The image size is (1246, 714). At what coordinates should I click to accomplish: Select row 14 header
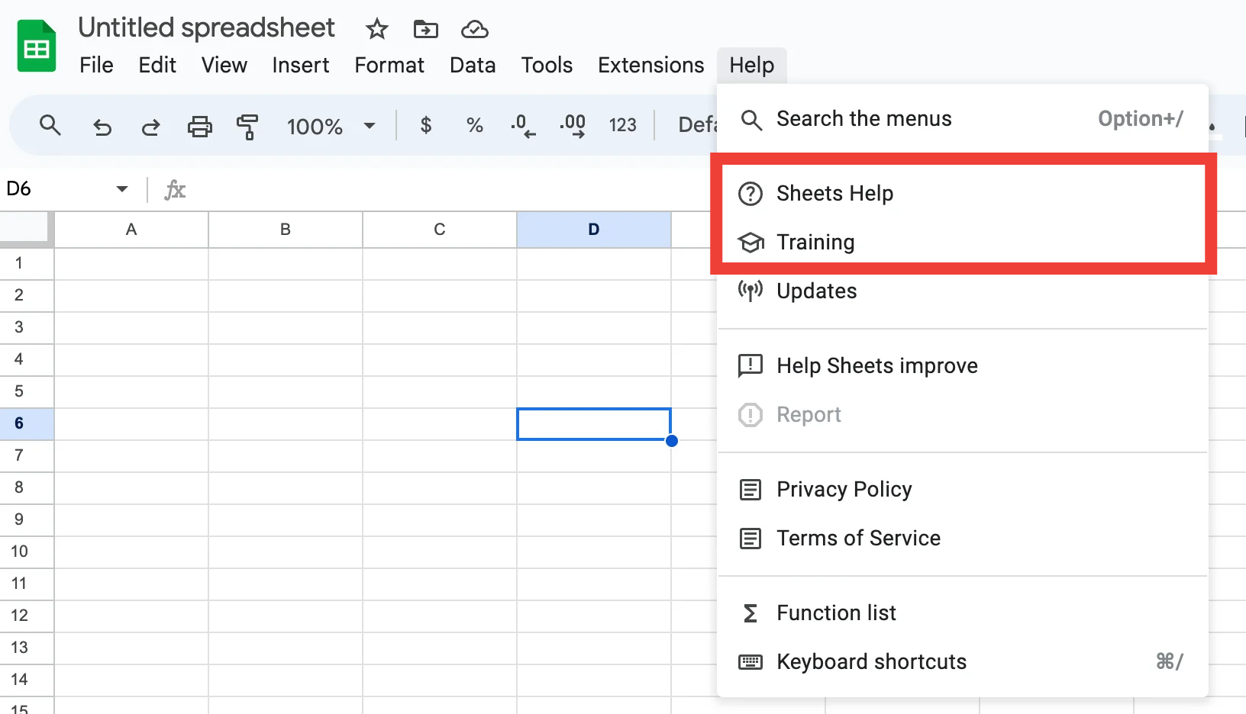point(27,680)
